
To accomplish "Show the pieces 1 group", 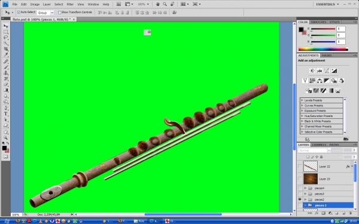I will [x=300, y=205].
